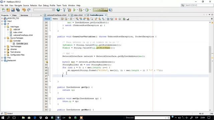Click the Save All toolbar icon
This screenshot has height=120, width=214.
(18, 10)
